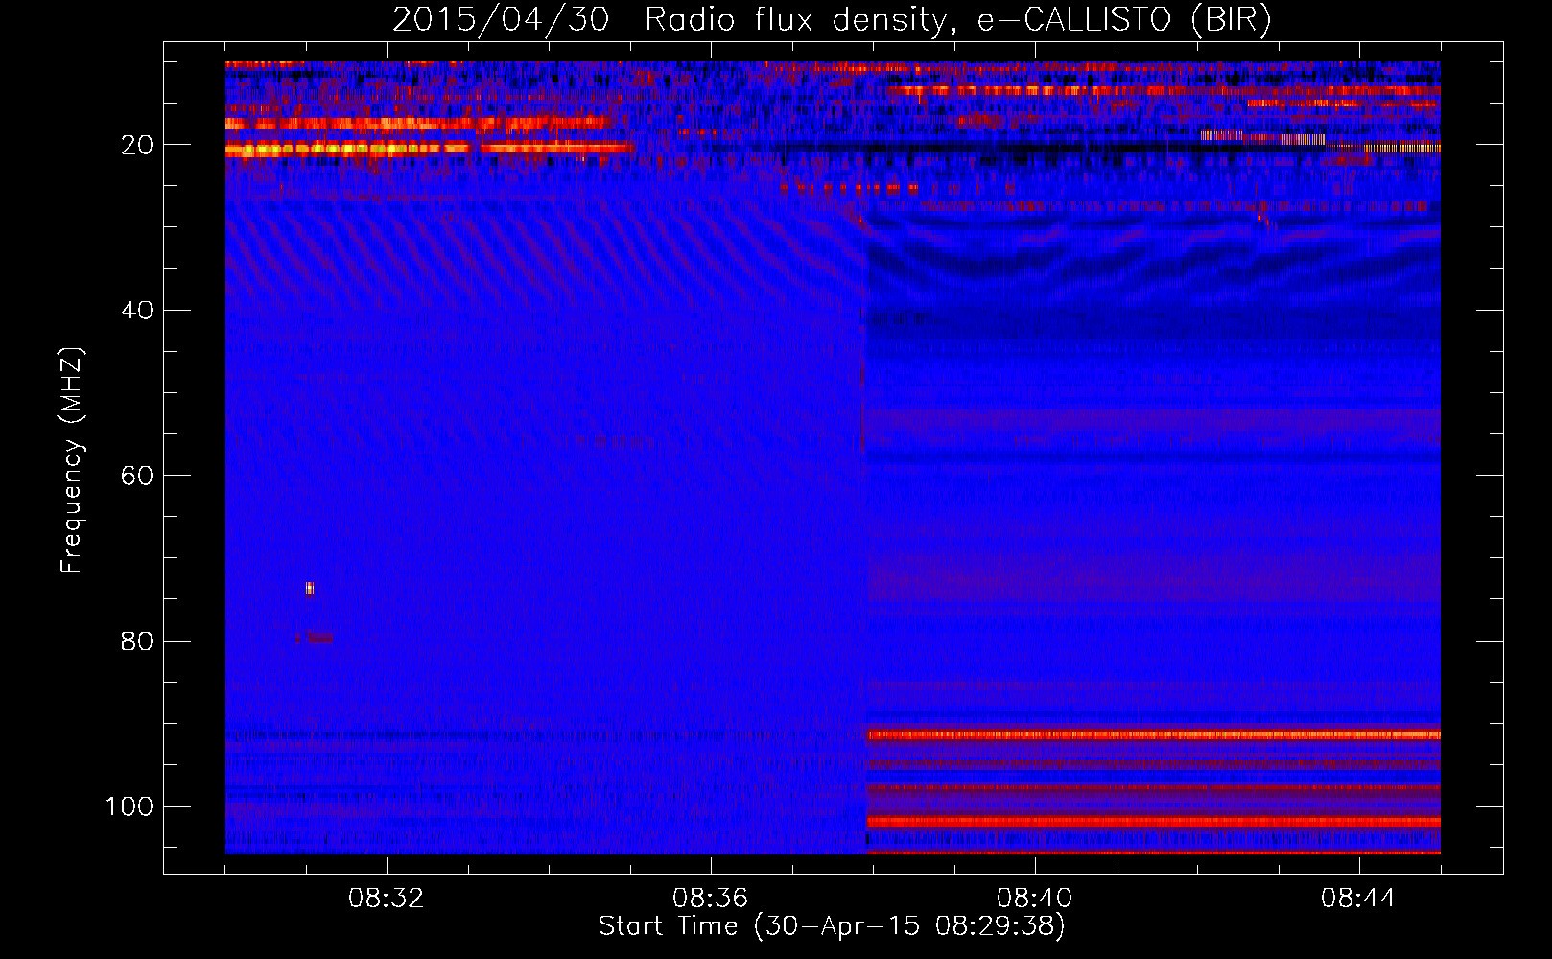The height and width of the screenshot is (959, 1552).
Task: Click the '100' frequency tick label
Action: click(x=129, y=807)
